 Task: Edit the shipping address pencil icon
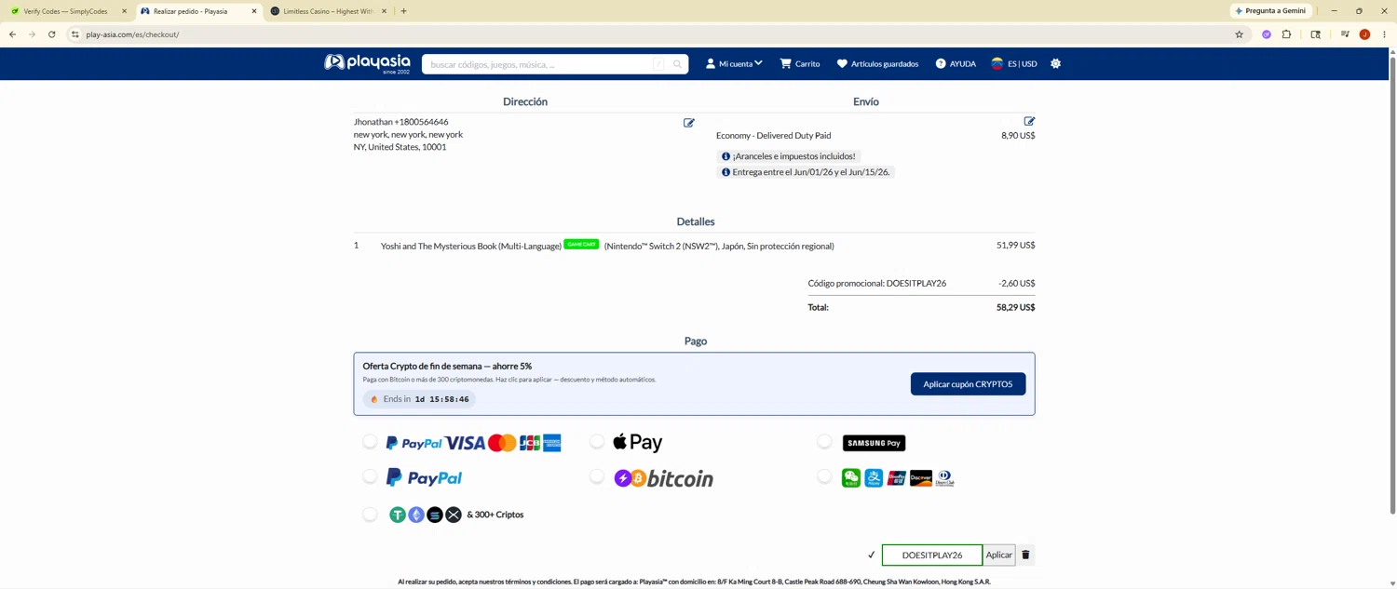(x=689, y=123)
